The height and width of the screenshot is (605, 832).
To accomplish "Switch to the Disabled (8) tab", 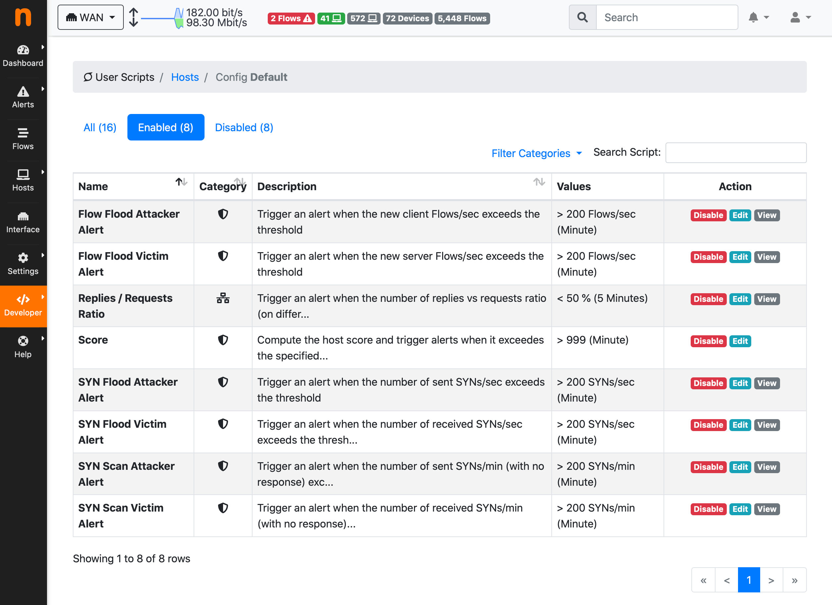I will coord(244,128).
